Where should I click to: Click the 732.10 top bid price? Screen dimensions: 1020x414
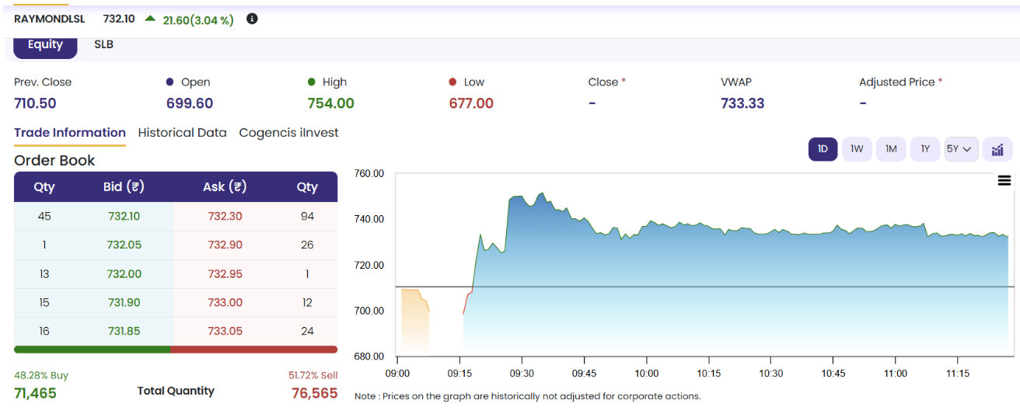(x=124, y=216)
